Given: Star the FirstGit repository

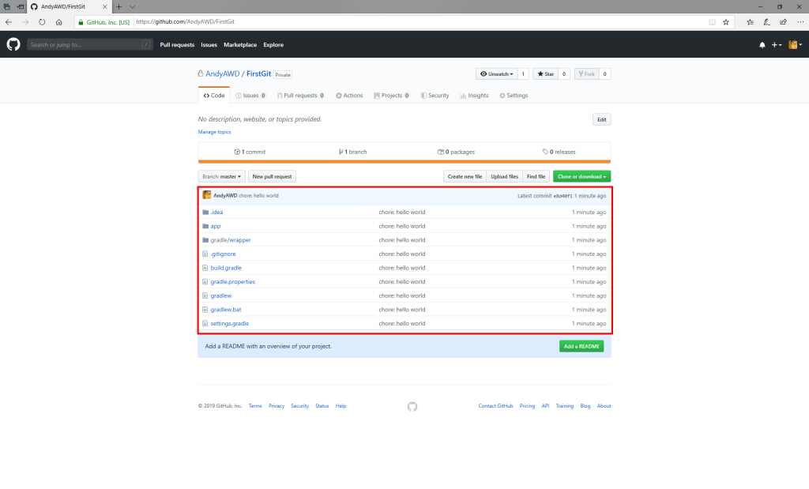Looking at the screenshot, I should click(545, 73).
